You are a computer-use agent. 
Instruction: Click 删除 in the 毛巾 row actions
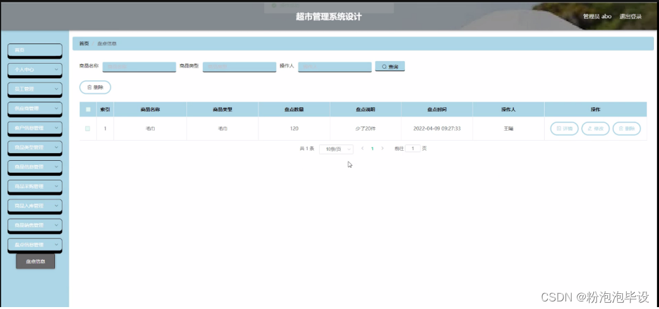pyautogui.click(x=627, y=129)
